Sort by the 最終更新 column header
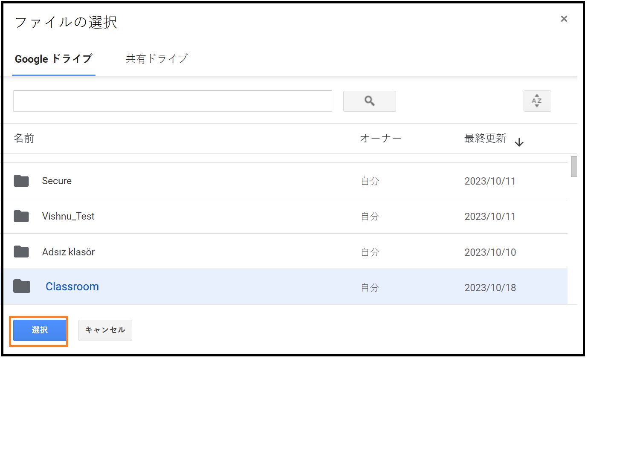 pos(485,138)
